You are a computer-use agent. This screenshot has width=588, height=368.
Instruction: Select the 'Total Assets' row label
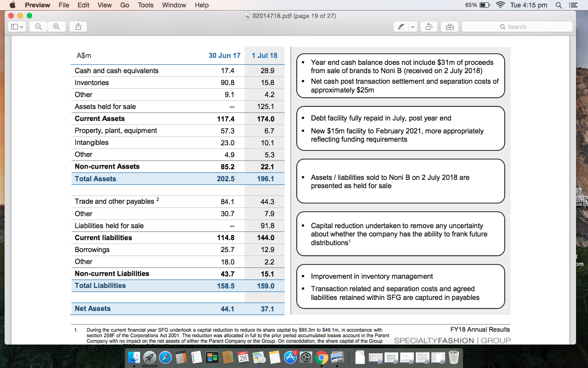(x=96, y=179)
